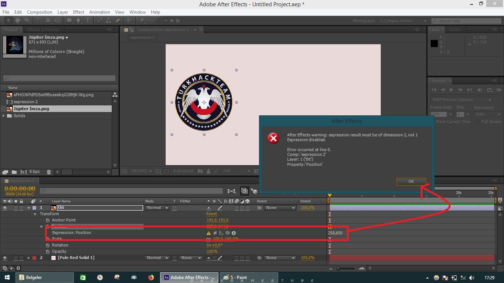Select the Pen tool
This screenshot has height=283, width=504.
pos(79,21)
